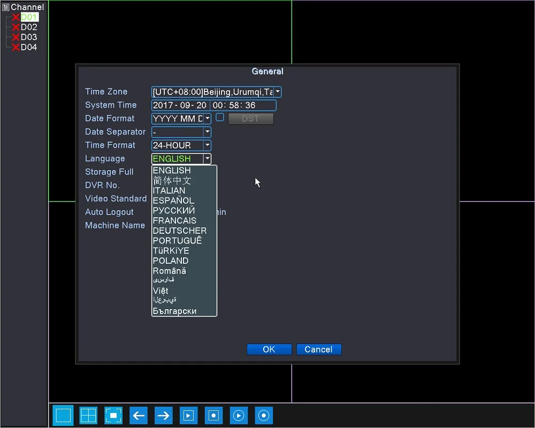Open the Date Format dropdown
The height and width of the screenshot is (428, 535).
[x=208, y=118]
